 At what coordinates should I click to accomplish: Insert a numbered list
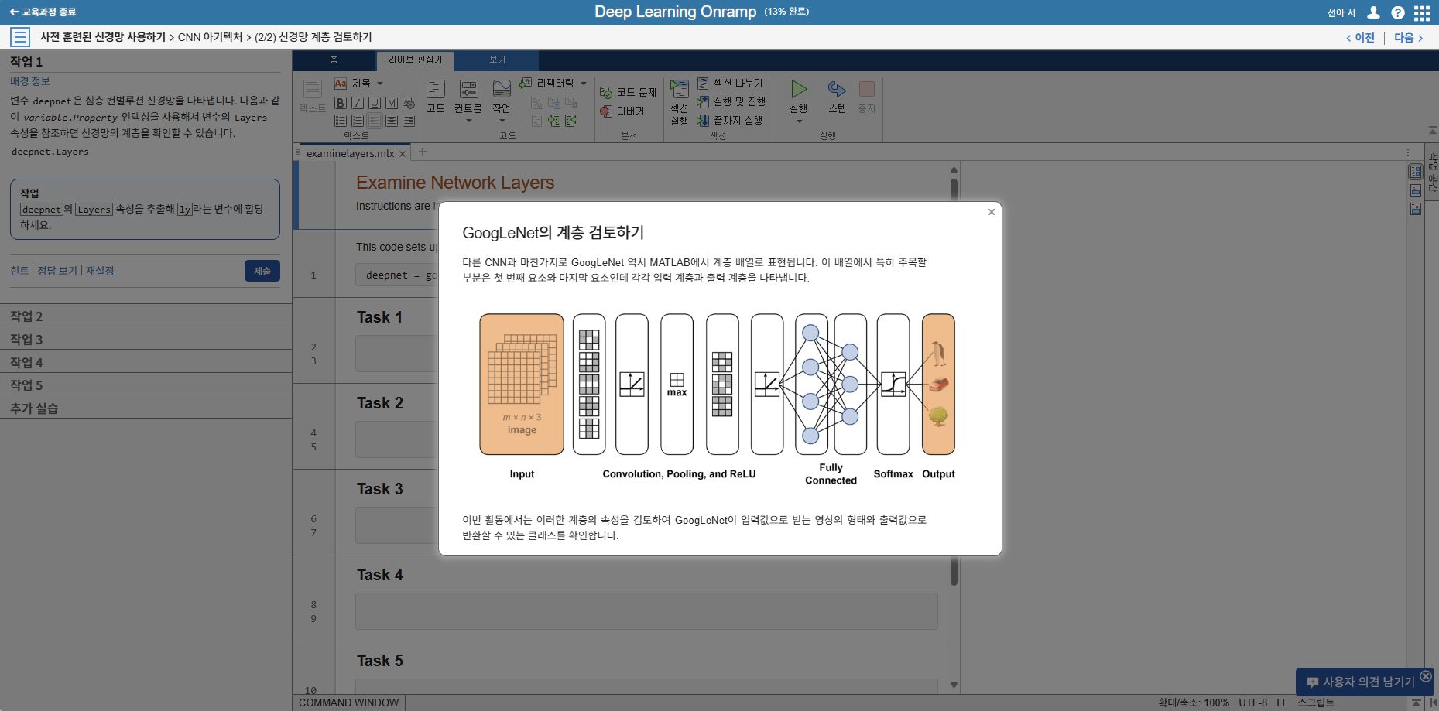coord(358,121)
